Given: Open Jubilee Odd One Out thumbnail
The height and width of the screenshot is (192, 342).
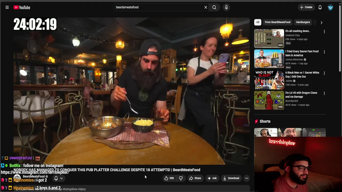Looking at the screenshot, I should [x=269, y=79].
